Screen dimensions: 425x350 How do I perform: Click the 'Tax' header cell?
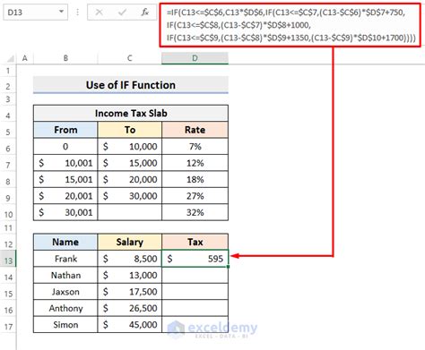point(195,242)
